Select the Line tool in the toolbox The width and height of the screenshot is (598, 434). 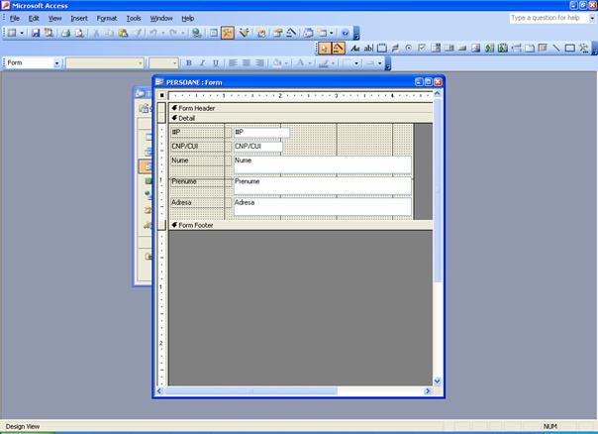(555, 48)
